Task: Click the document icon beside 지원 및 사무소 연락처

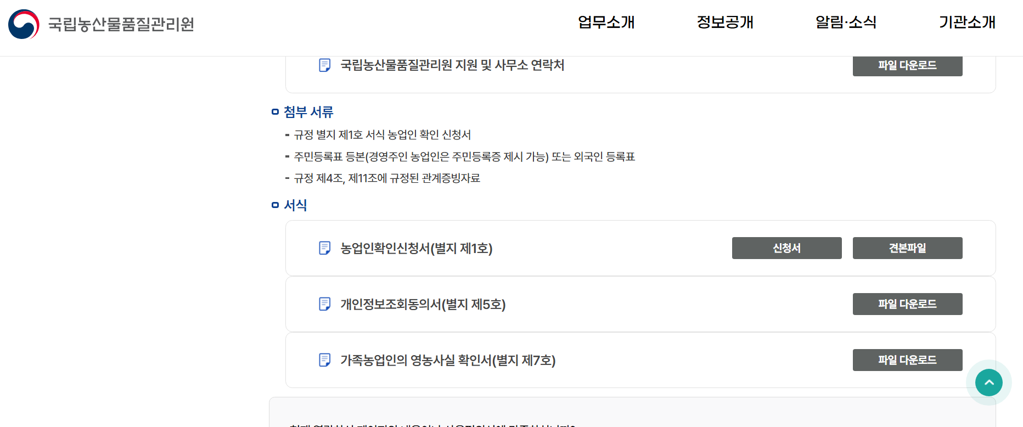Action: [x=324, y=65]
